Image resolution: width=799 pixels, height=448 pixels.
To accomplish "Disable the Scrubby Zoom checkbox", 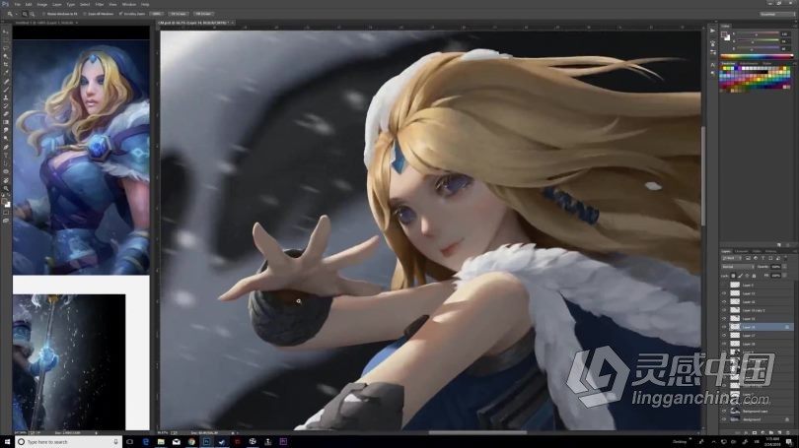I will point(120,14).
